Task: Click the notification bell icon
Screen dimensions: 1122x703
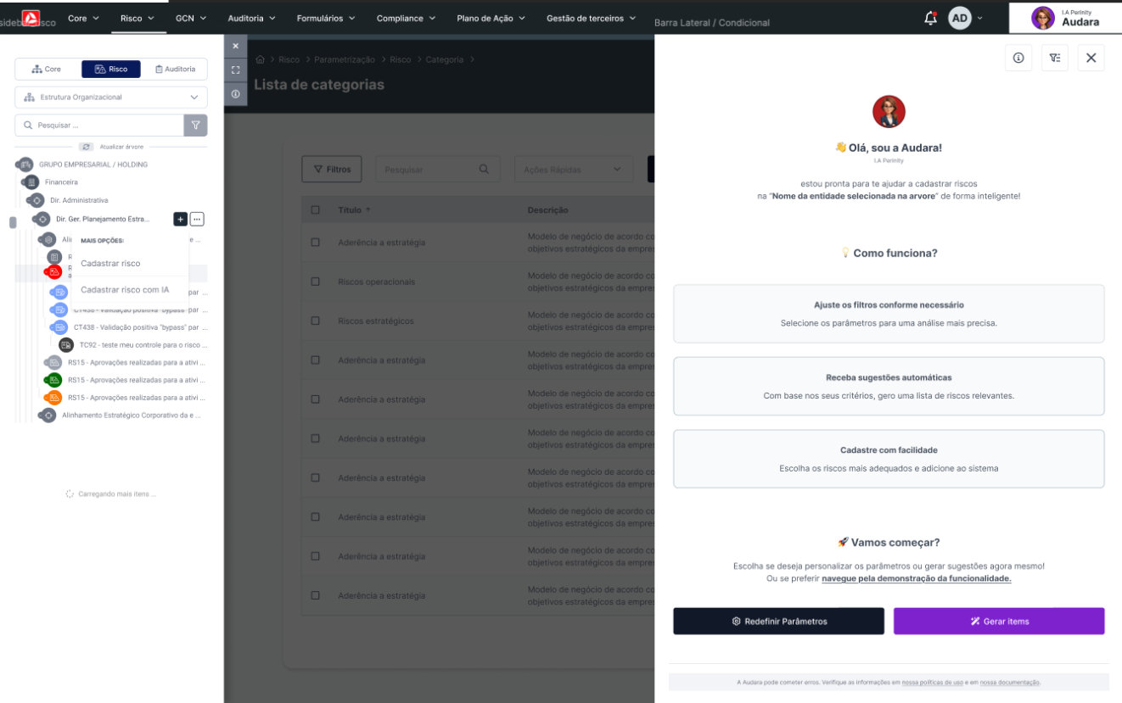Action: (x=930, y=18)
